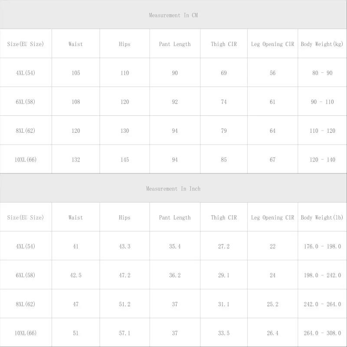347x347 pixels.
Task: Select the "264.0 - 308.0" weight cell
Action: (x=322, y=333)
